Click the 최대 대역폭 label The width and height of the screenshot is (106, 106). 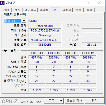pyautogui.click(x=19, y=30)
